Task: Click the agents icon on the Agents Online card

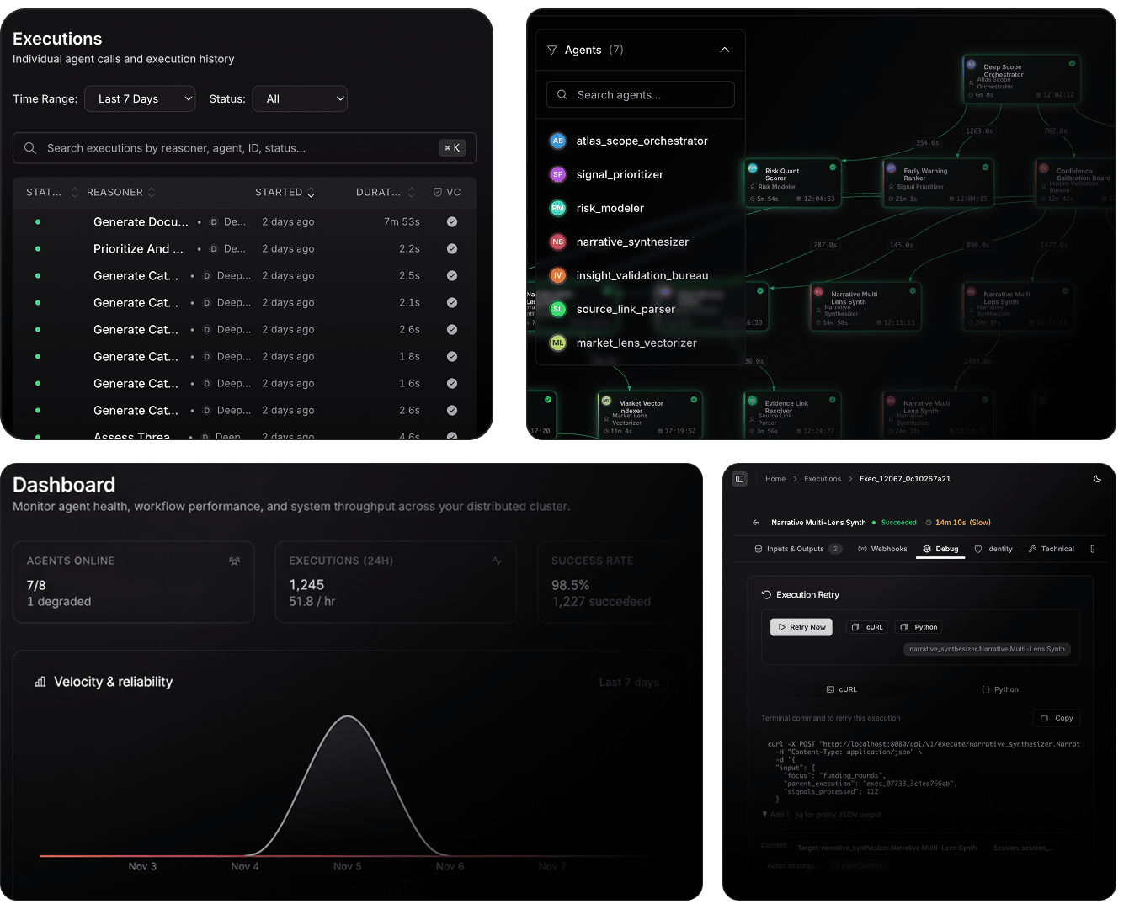Action: pos(234,561)
